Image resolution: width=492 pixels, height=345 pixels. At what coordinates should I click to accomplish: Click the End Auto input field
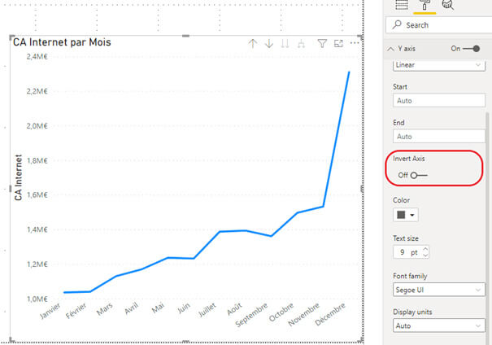point(438,137)
